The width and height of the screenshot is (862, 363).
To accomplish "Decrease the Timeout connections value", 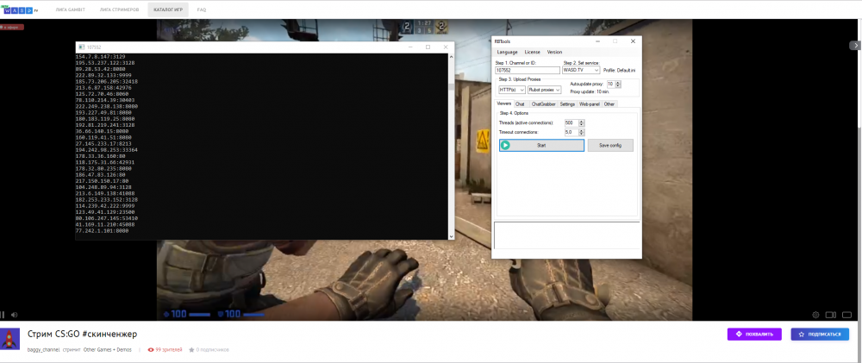I will [582, 134].
